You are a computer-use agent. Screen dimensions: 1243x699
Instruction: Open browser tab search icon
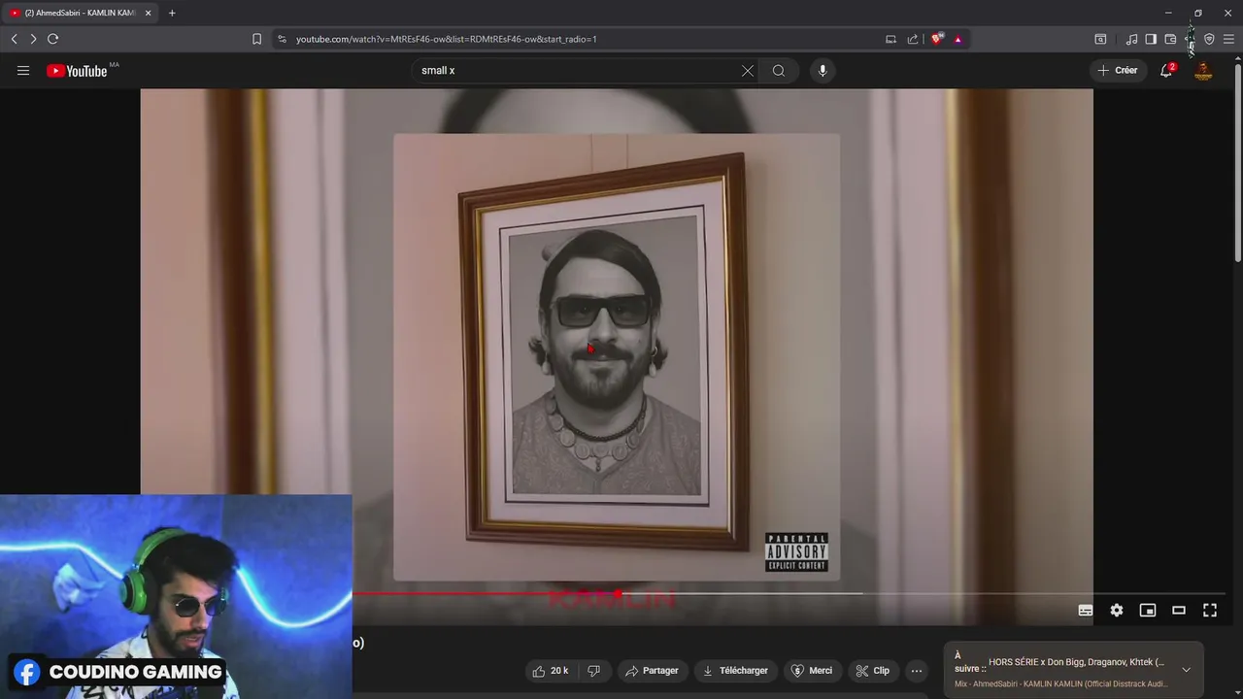[x=1100, y=39]
